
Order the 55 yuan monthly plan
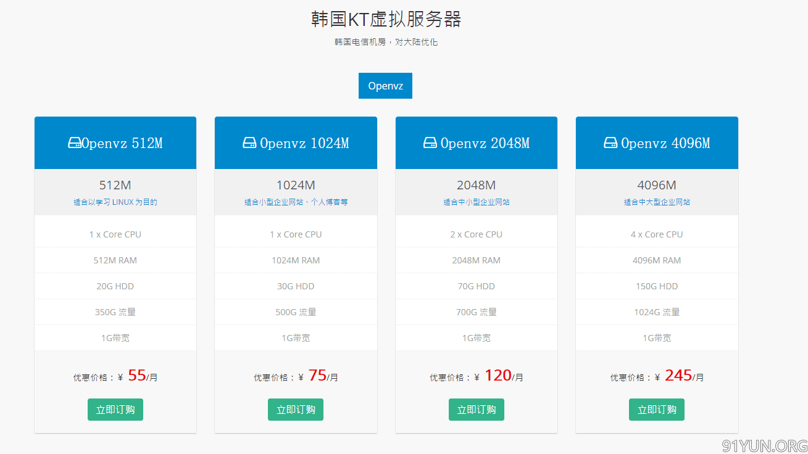115,410
